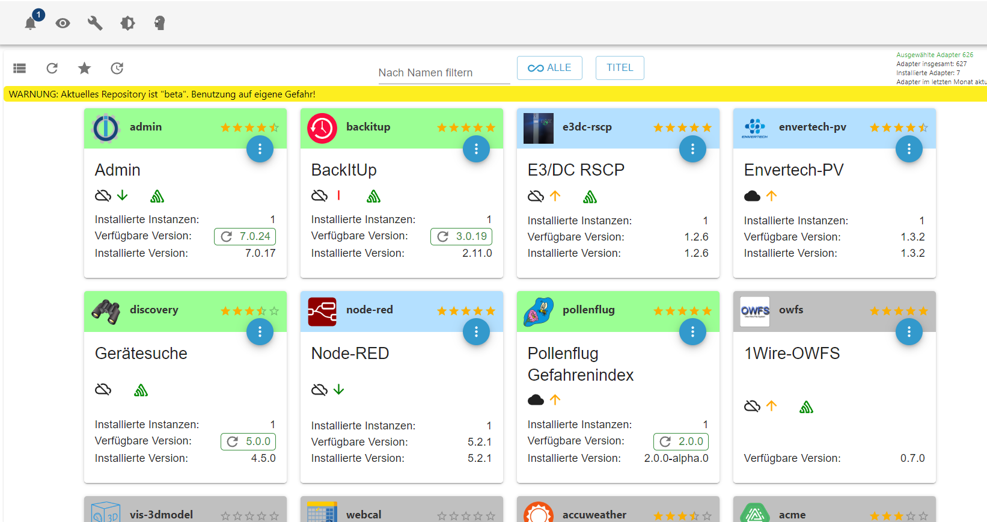This screenshot has width=987, height=522.
Task: Click the acme adapter logo
Action: tap(755, 512)
